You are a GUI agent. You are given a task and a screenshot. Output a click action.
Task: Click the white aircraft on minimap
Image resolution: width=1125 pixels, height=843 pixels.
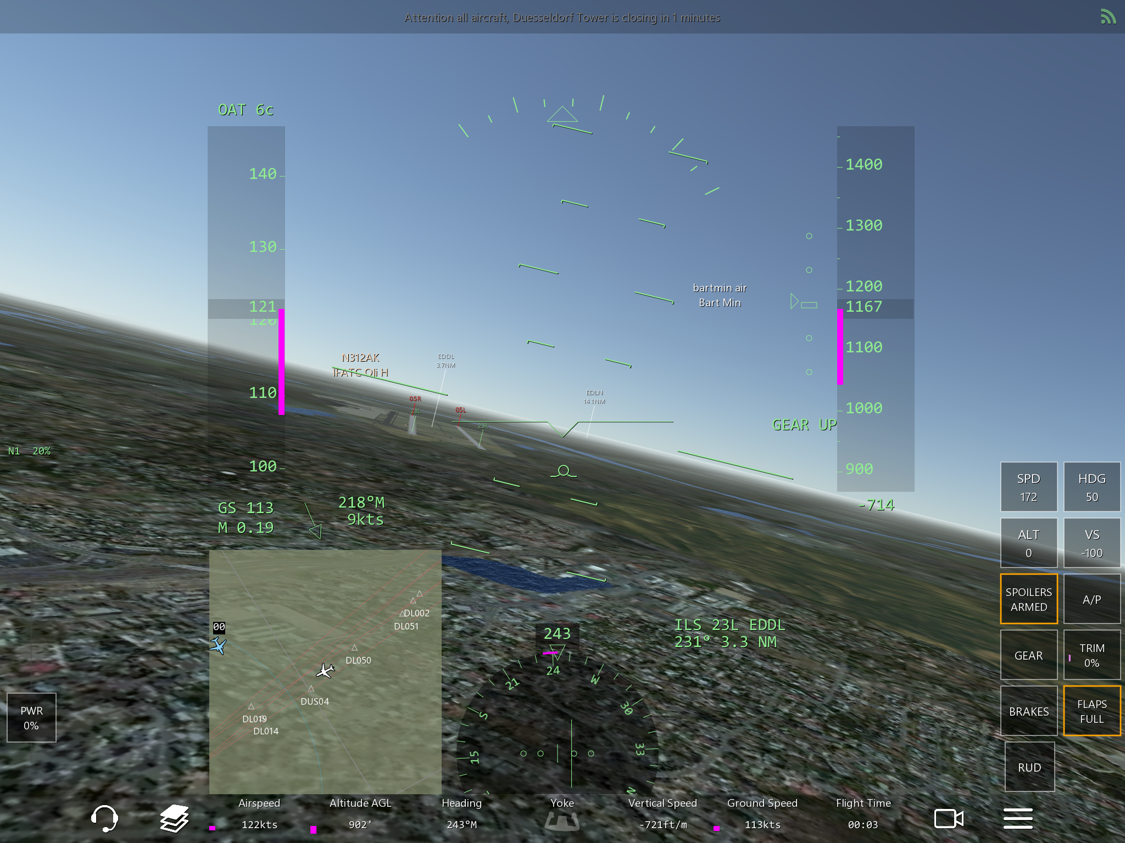pos(325,670)
